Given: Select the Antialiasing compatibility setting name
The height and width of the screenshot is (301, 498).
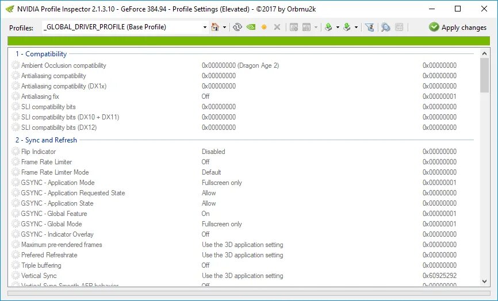Looking at the screenshot, I should [53, 76].
